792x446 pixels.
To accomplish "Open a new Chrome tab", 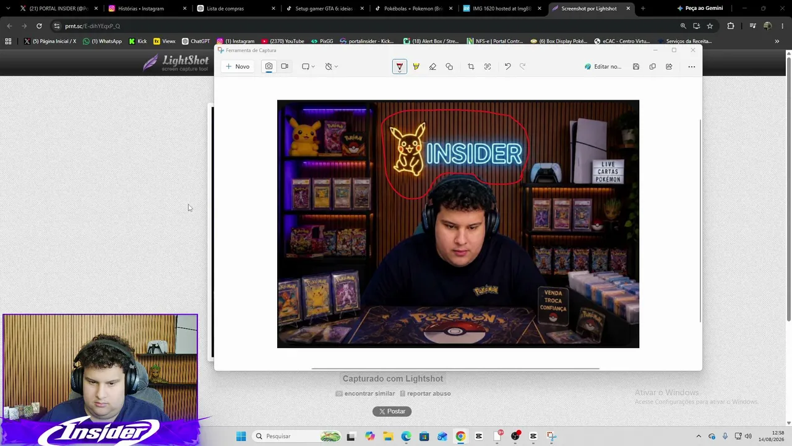I will click(x=643, y=9).
